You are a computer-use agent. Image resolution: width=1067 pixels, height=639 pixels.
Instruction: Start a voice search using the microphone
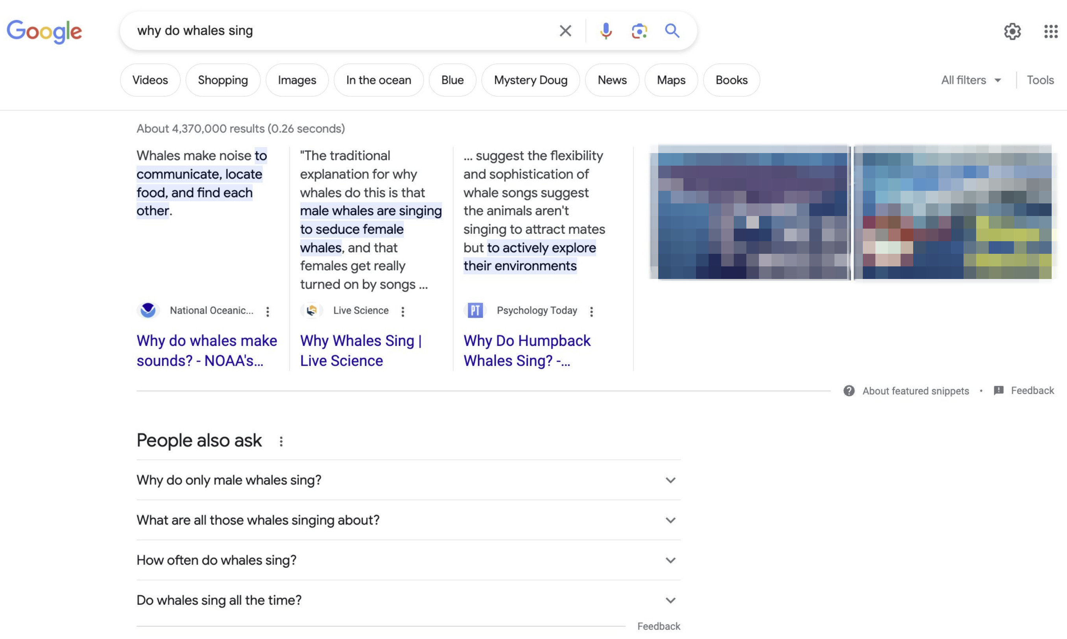[605, 30]
